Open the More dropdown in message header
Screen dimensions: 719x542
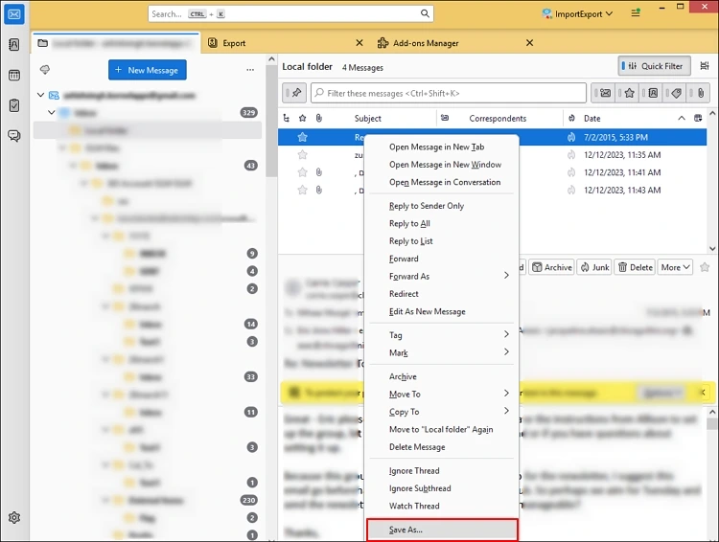click(x=675, y=267)
